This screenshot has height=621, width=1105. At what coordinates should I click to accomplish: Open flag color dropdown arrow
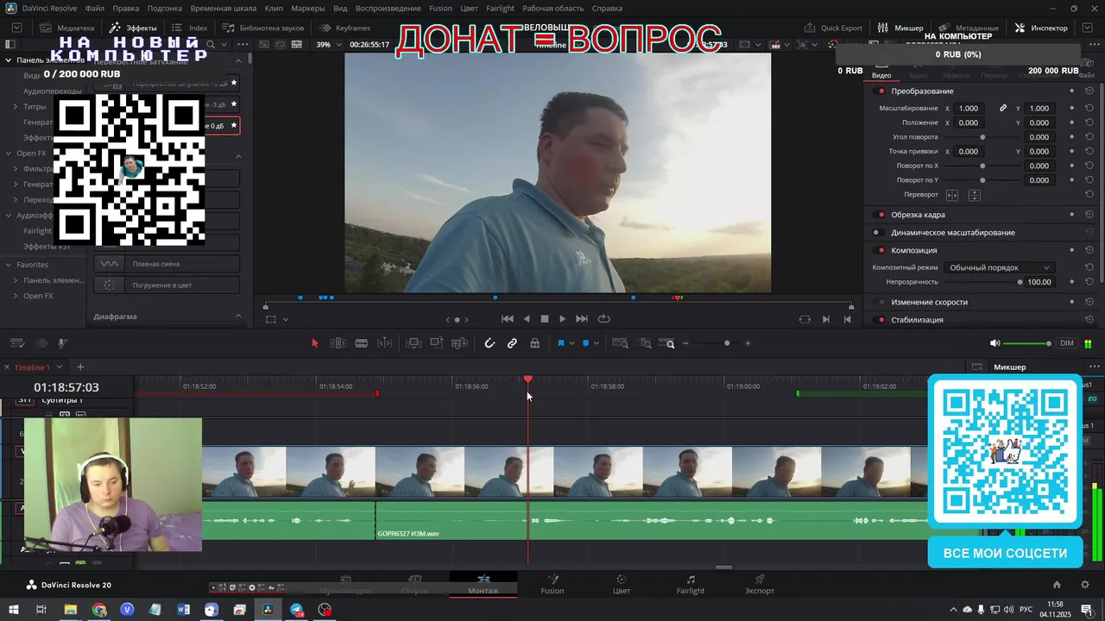[571, 343]
